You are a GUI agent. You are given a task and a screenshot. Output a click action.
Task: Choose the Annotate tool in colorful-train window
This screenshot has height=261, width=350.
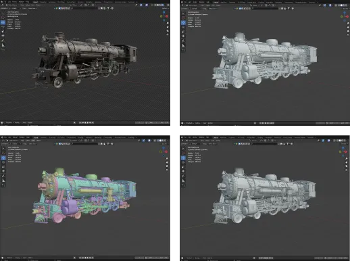pos(3,176)
